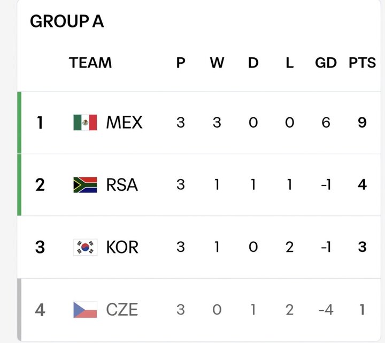385x343 pixels.
Task: Click the GROUP A heading
Action: point(67,21)
